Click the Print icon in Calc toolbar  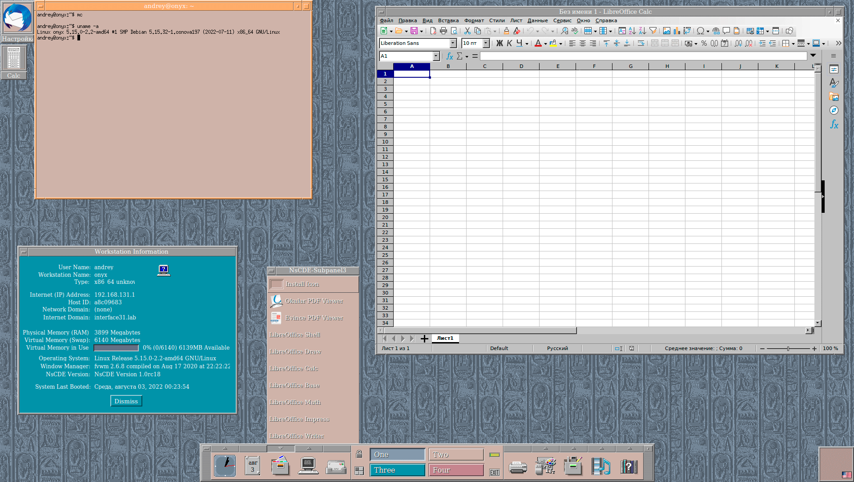point(443,31)
